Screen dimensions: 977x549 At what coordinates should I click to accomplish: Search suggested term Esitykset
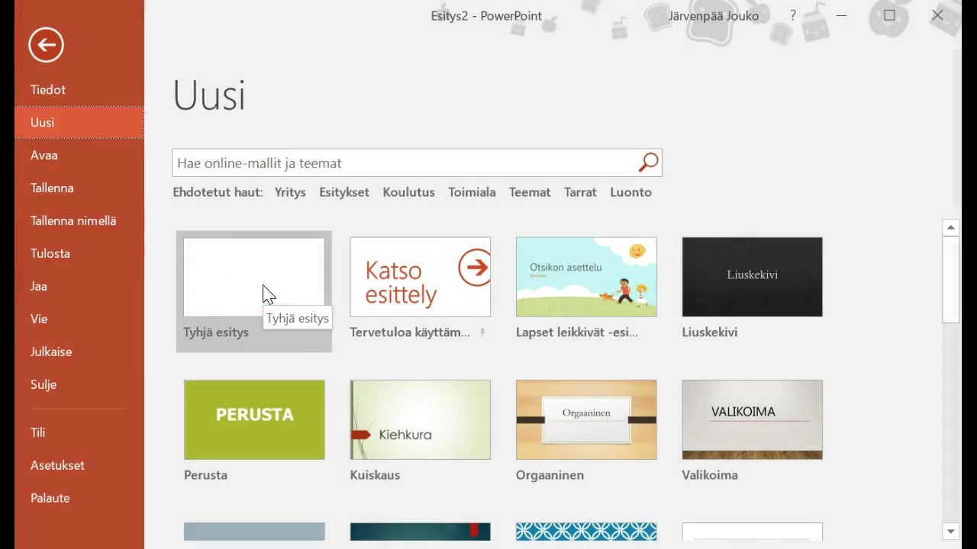pyautogui.click(x=344, y=192)
